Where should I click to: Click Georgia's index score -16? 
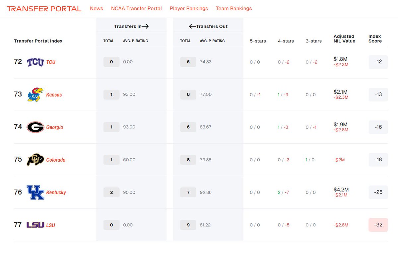pos(378,127)
